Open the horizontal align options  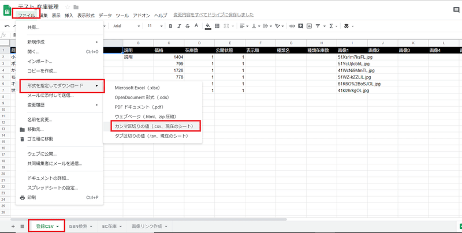tap(243, 26)
